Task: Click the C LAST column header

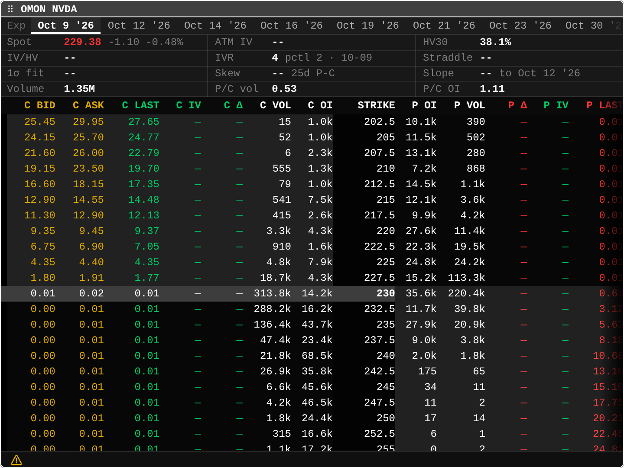Action: click(x=140, y=105)
